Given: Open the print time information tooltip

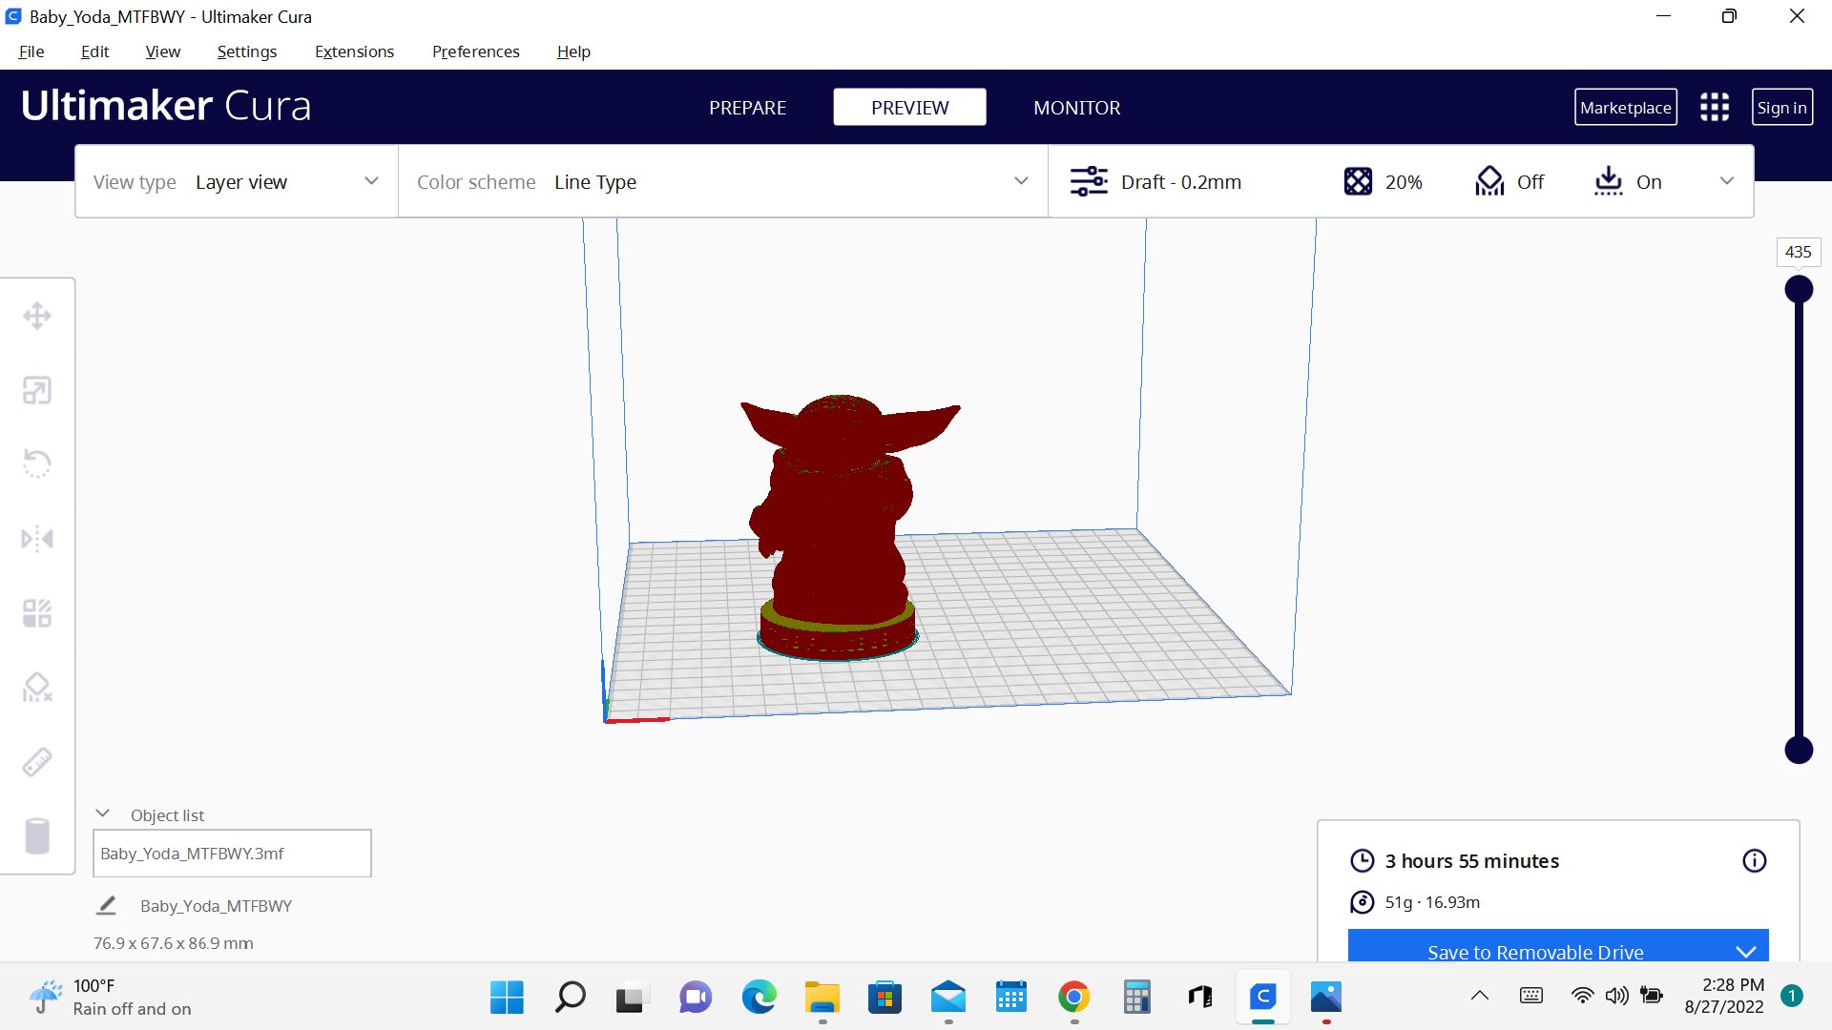Looking at the screenshot, I should (1754, 860).
